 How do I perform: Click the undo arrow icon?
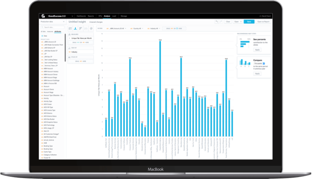tap(217, 21)
